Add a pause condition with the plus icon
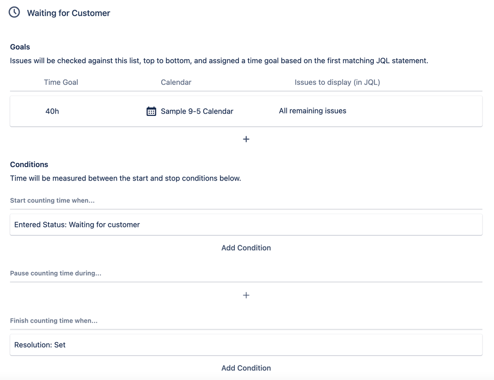This screenshot has height=380, width=494. [x=246, y=295]
